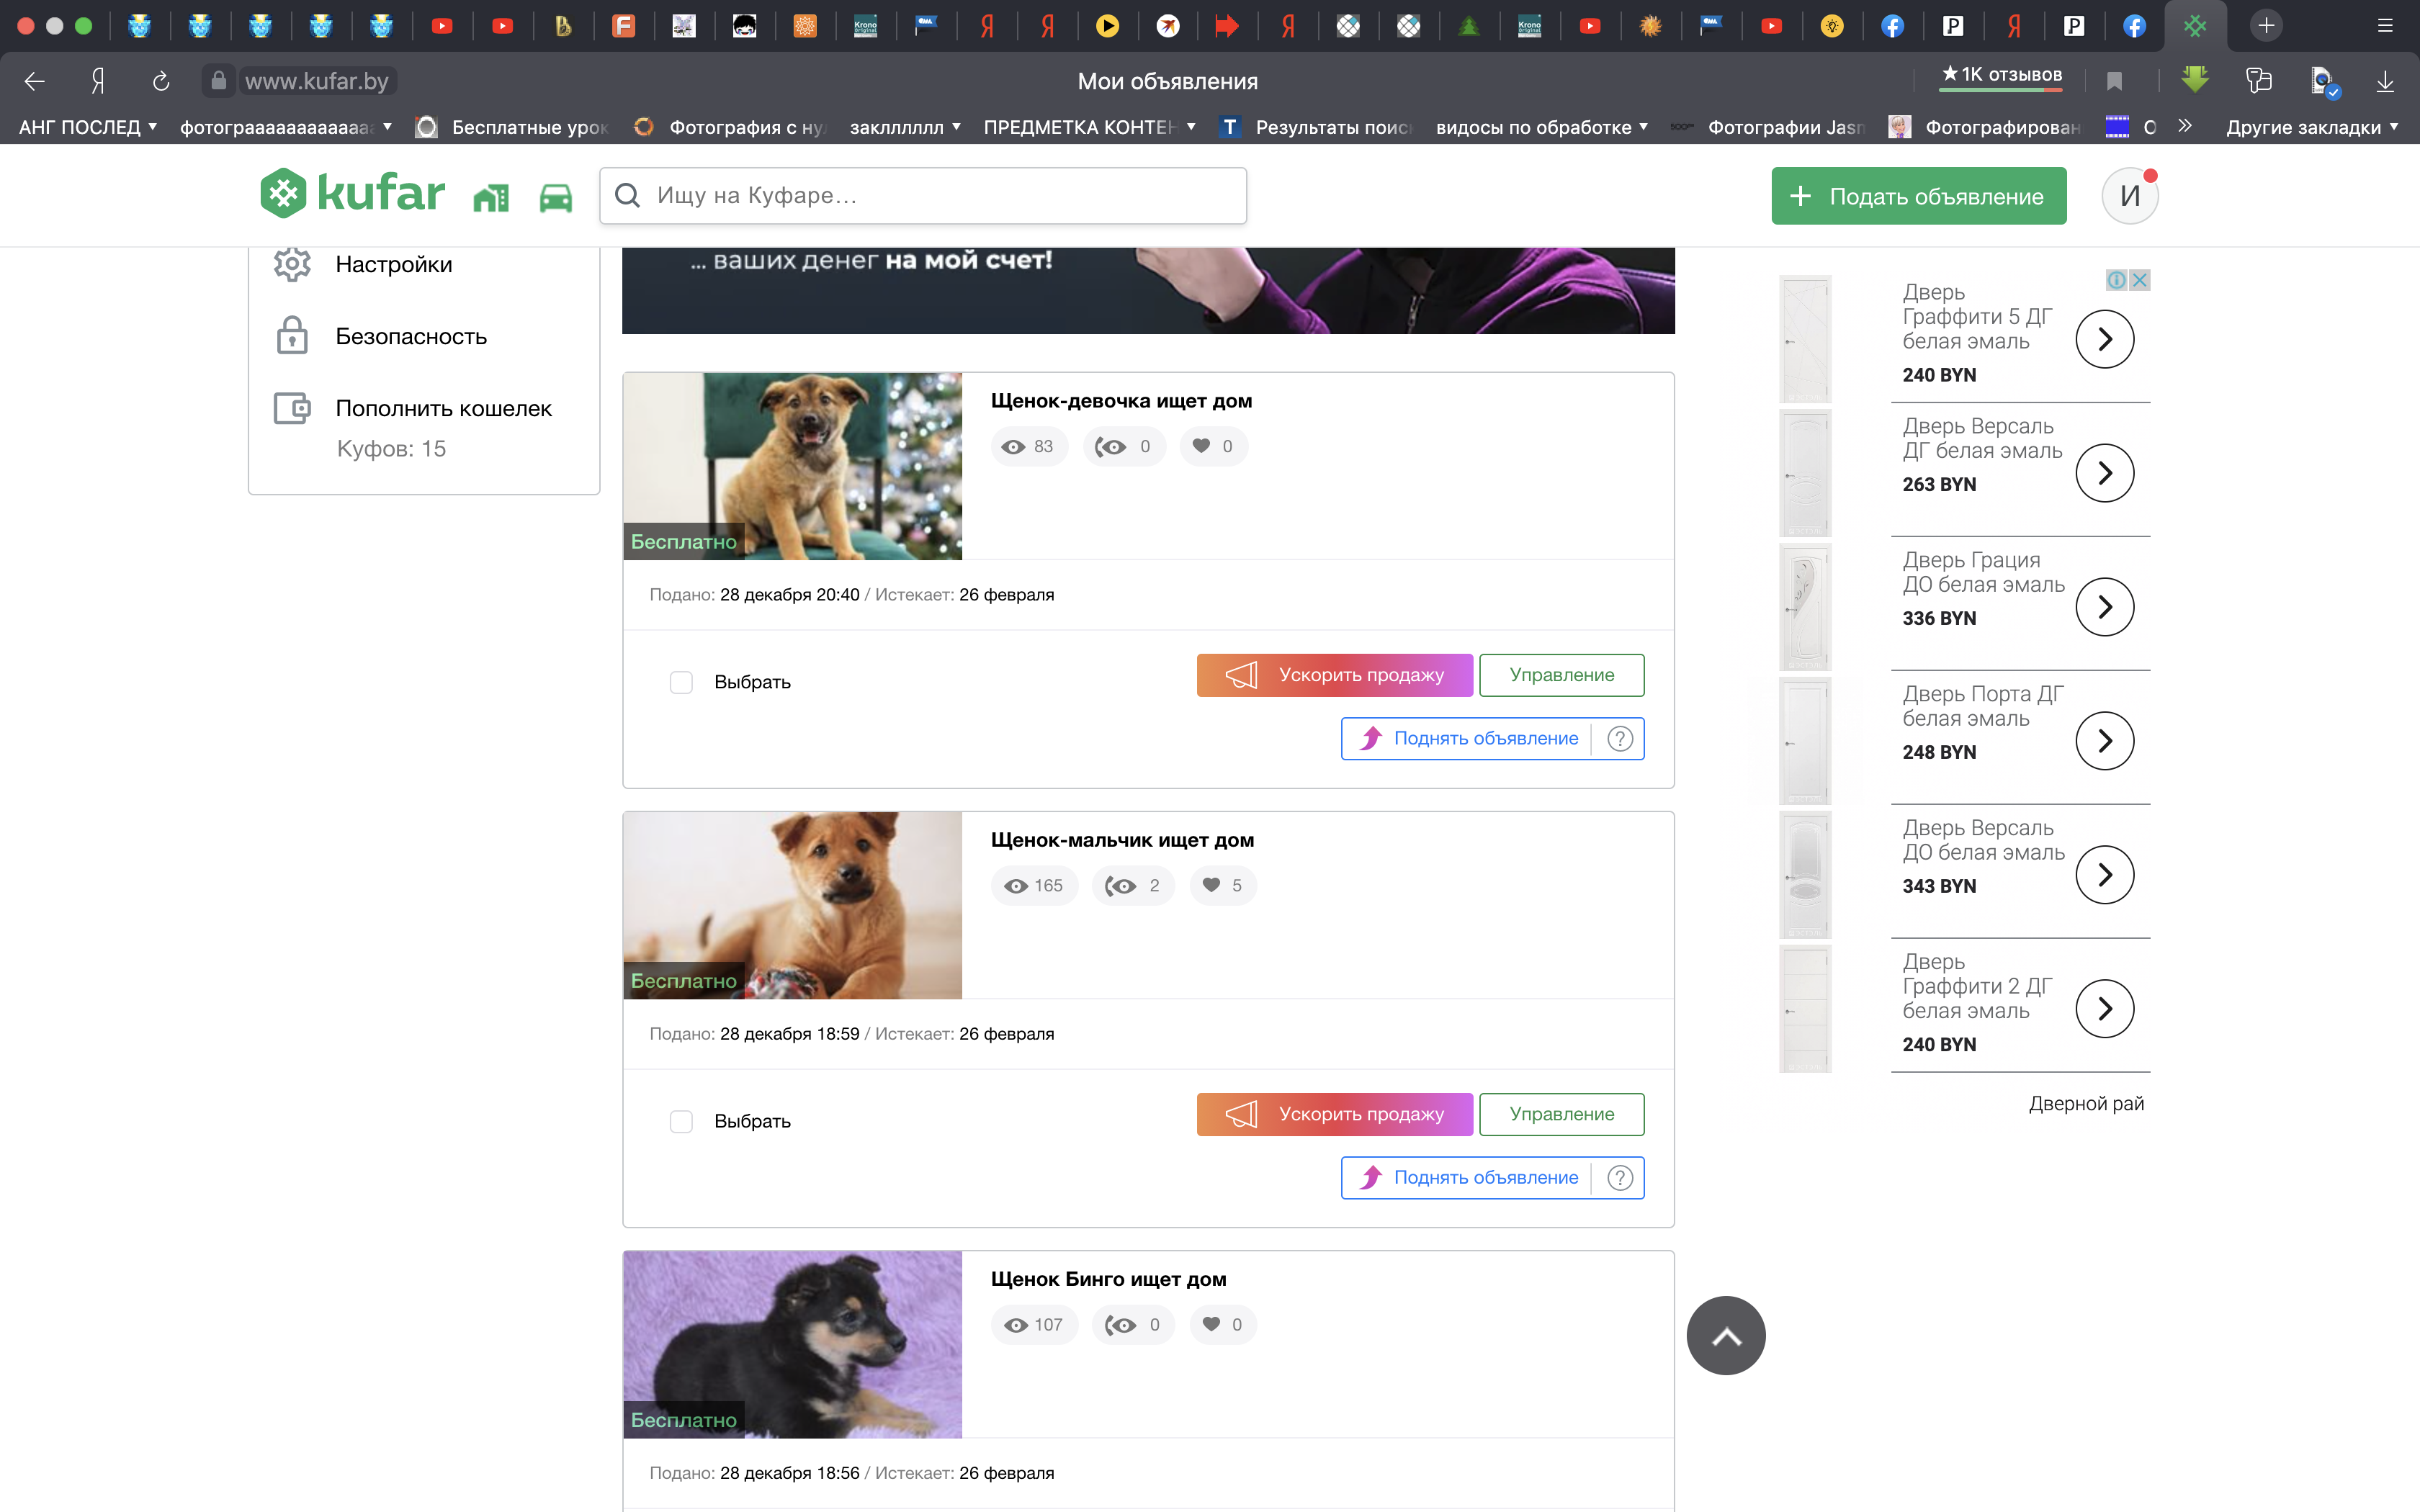Click the Kufar auto car icon
Viewport: 2420px width, 1512px height.
pos(555,198)
